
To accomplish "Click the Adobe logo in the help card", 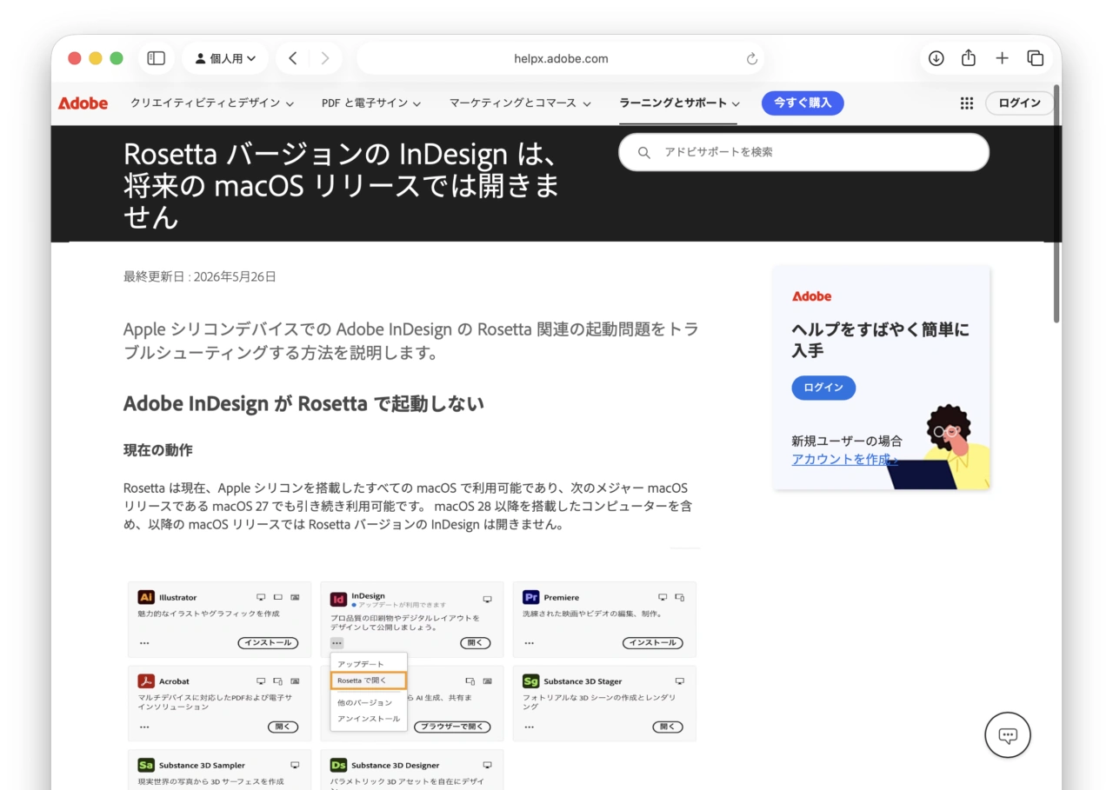I will tap(811, 296).
